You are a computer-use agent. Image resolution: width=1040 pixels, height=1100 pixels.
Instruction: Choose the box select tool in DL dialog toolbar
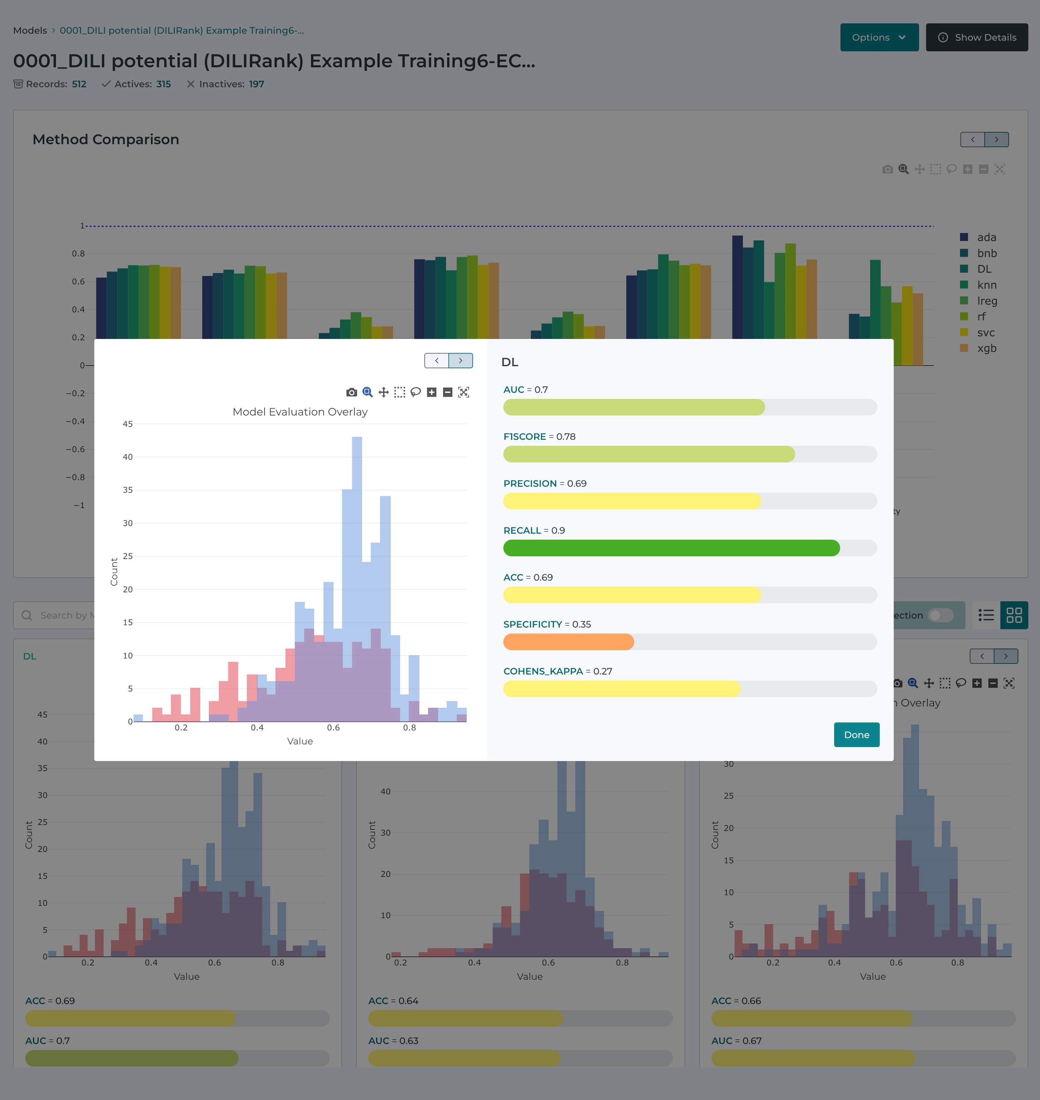click(x=400, y=392)
